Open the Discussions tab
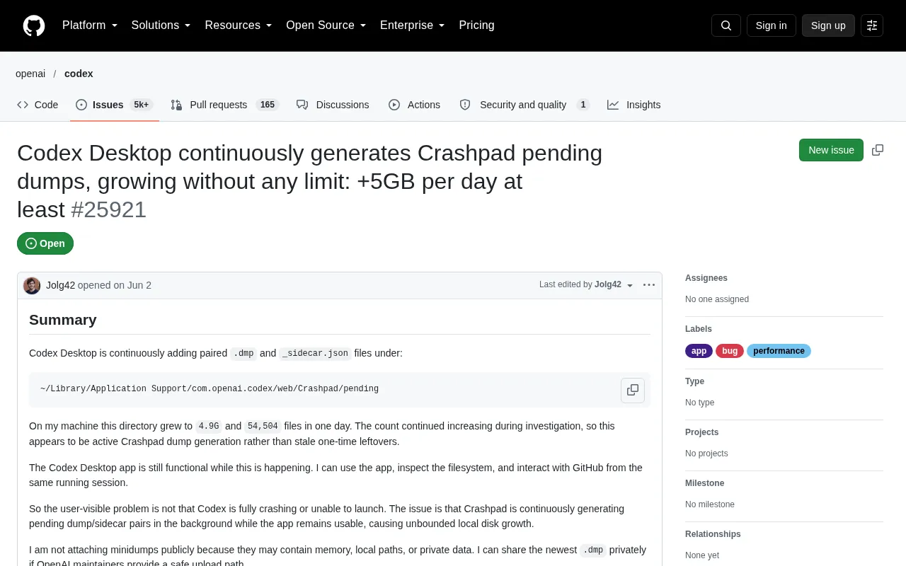Viewport: 906px width, 566px height. [x=333, y=105]
